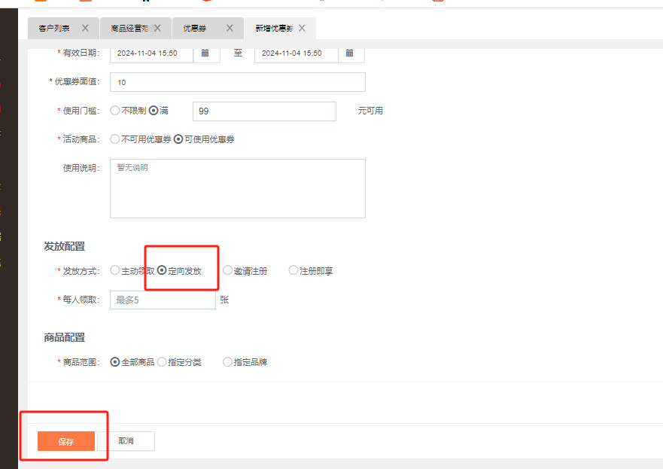The image size is (663, 469).
Task: Close the 优惠券 tab
Action: click(230, 28)
